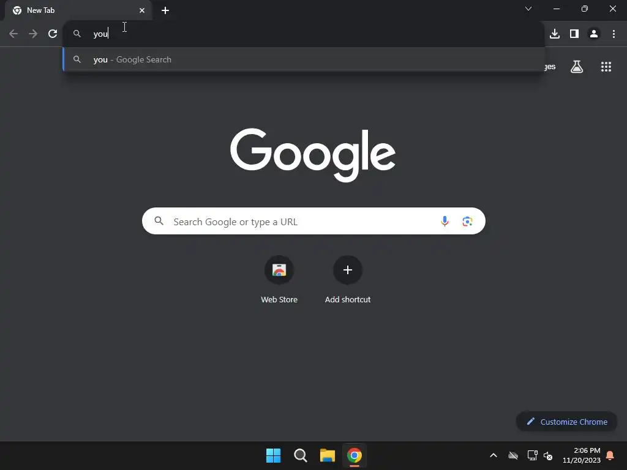627x470 pixels.
Task: Open File Explorer from the taskbar
Action: click(327, 455)
